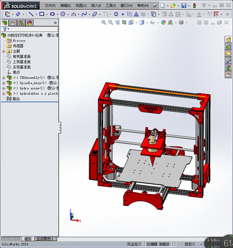Click the Zoom to Area icon
The image size is (233, 248).
[111, 22]
